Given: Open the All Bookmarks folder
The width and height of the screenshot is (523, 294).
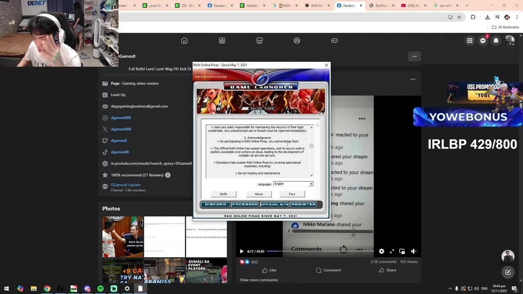Looking at the screenshot, I should (x=505, y=27).
